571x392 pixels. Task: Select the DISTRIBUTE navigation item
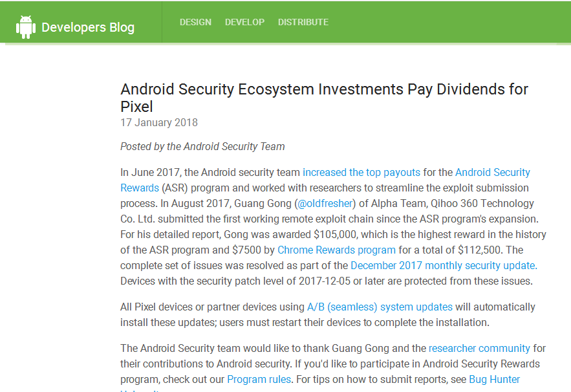click(x=303, y=22)
